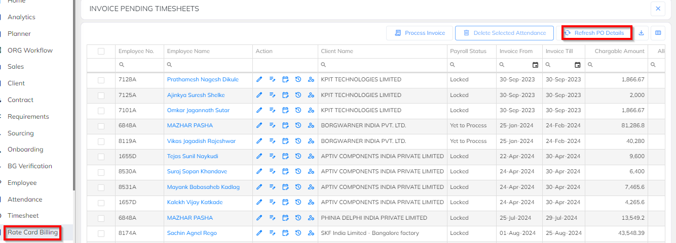Click the Process Invoice button
The height and width of the screenshot is (243, 676).
point(419,33)
